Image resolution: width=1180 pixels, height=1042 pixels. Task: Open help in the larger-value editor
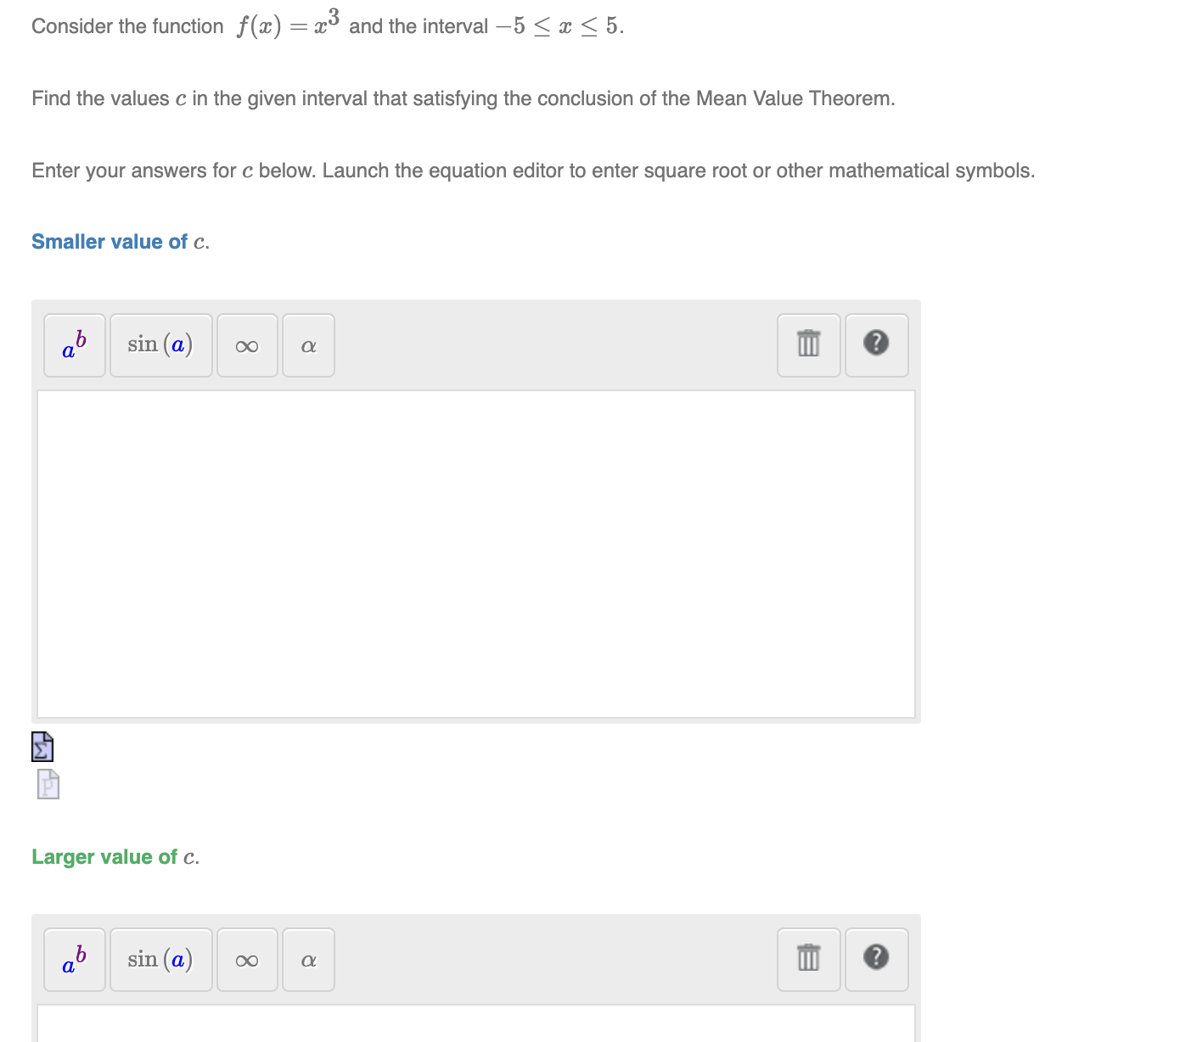876,960
